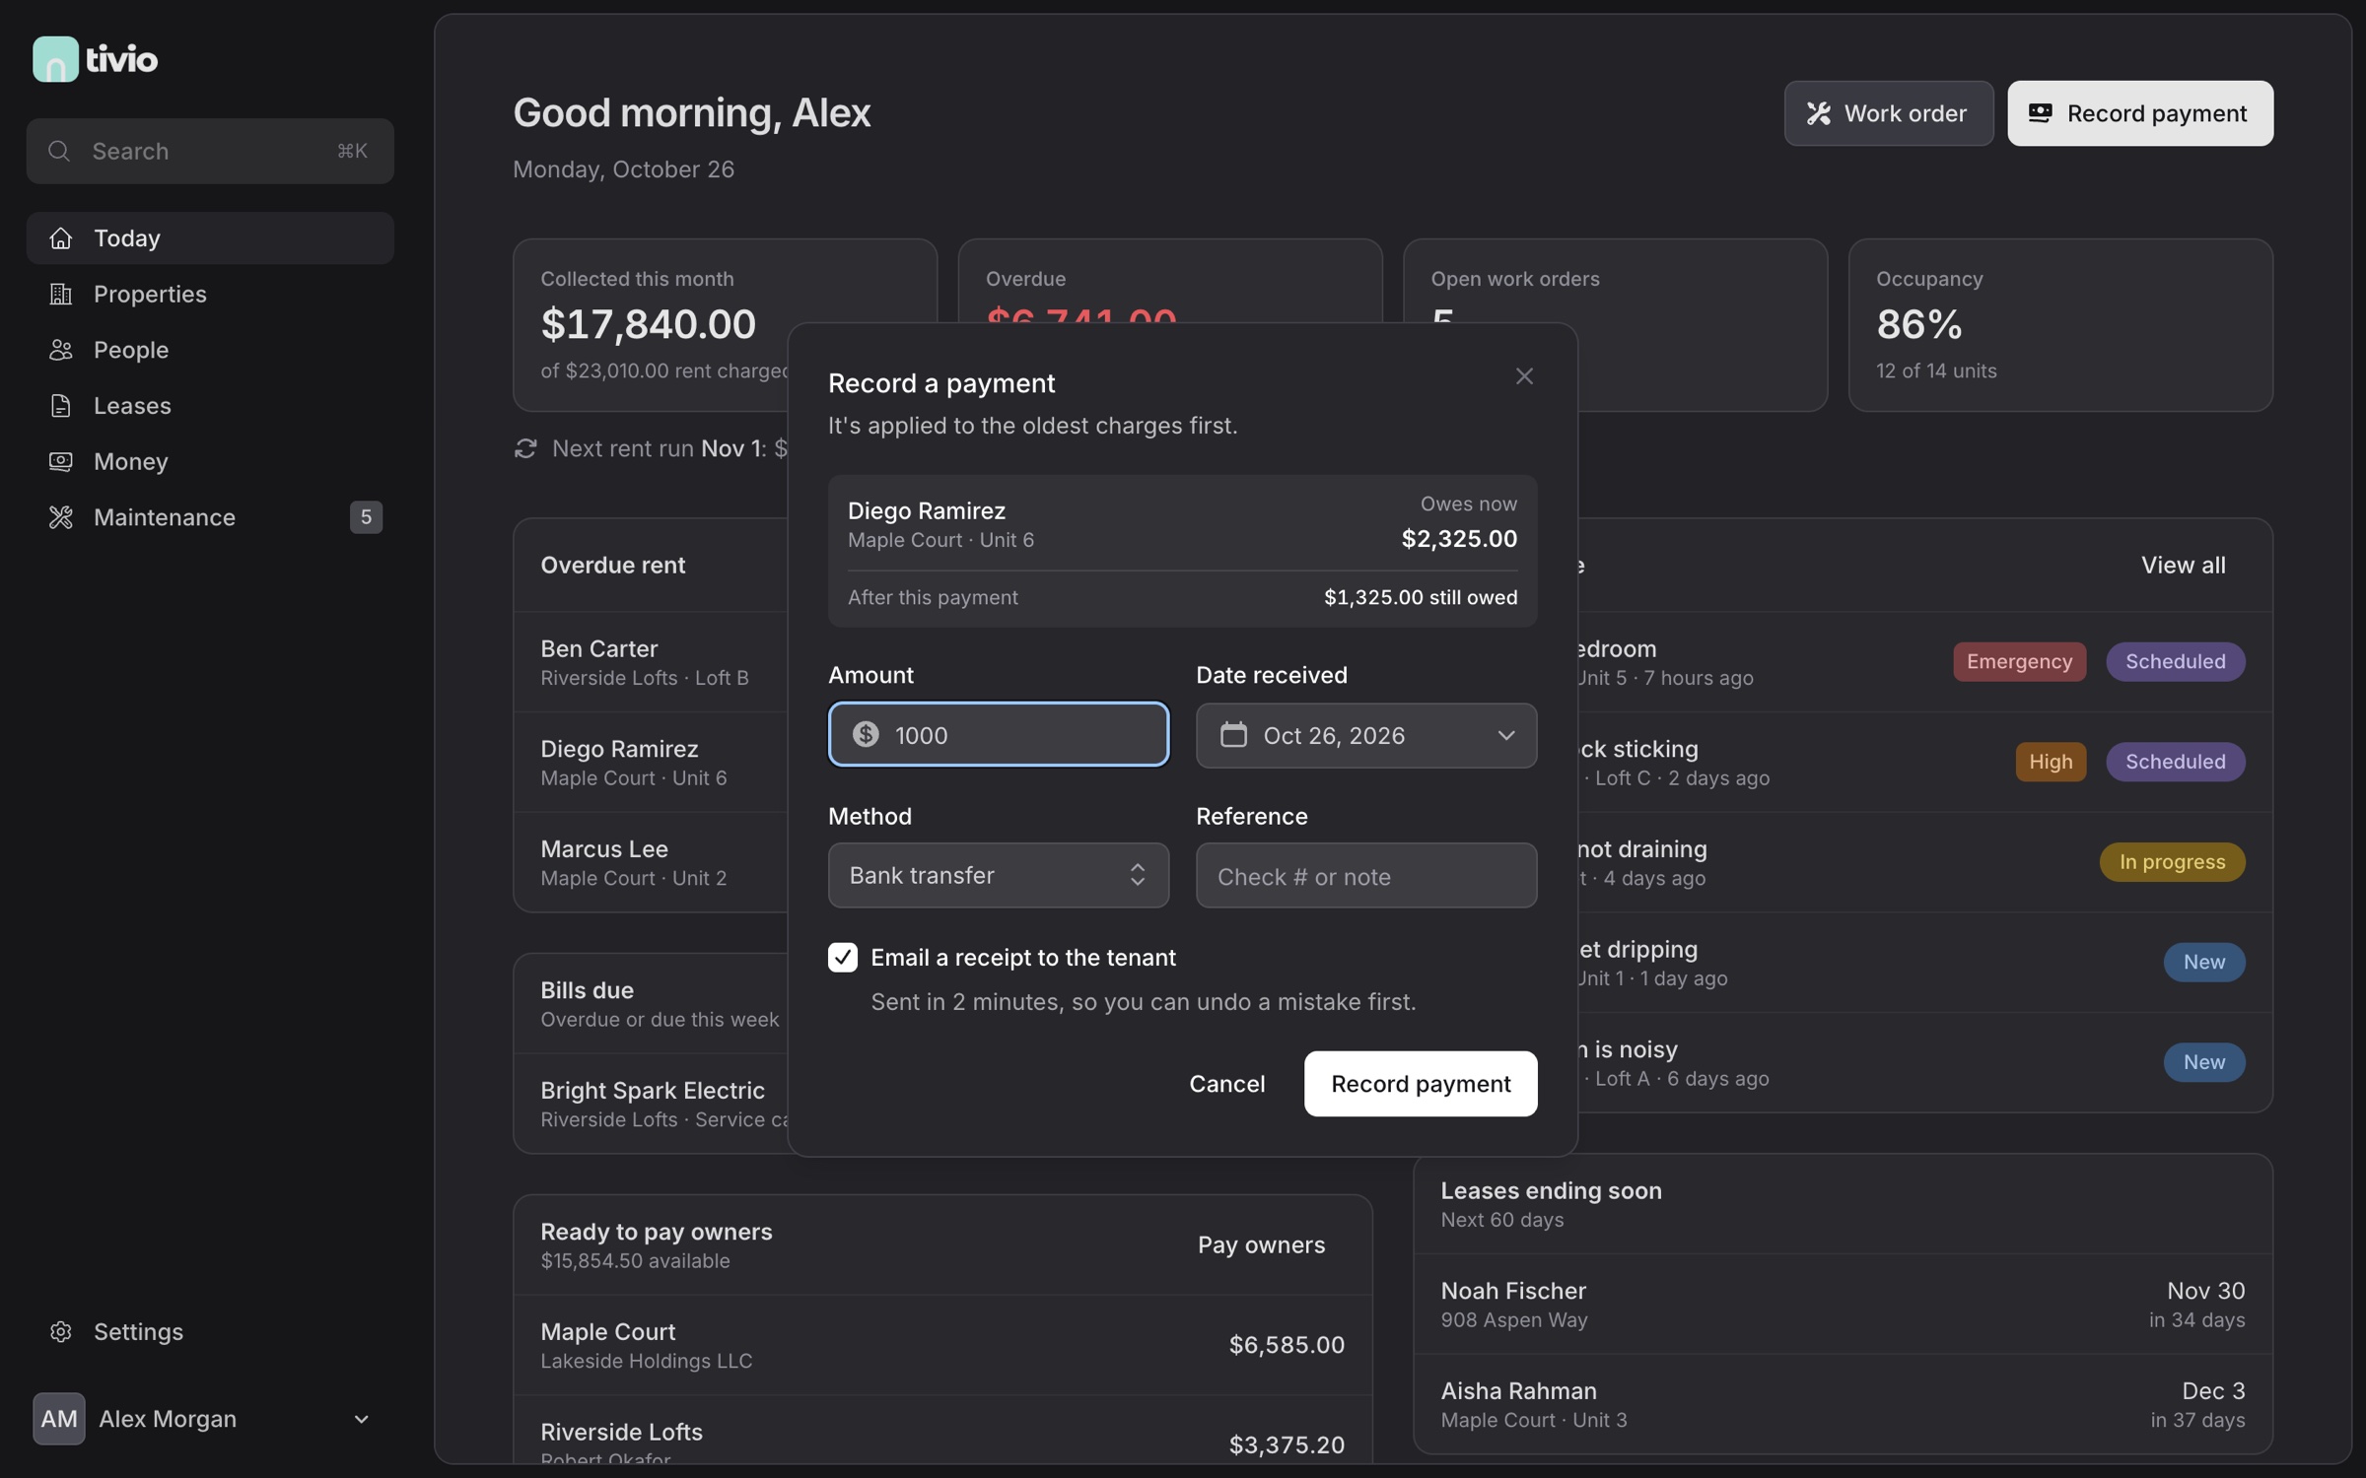This screenshot has height=1478, width=2366.
Task: Click the In progress status tag
Action: [x=2172, y=862]
